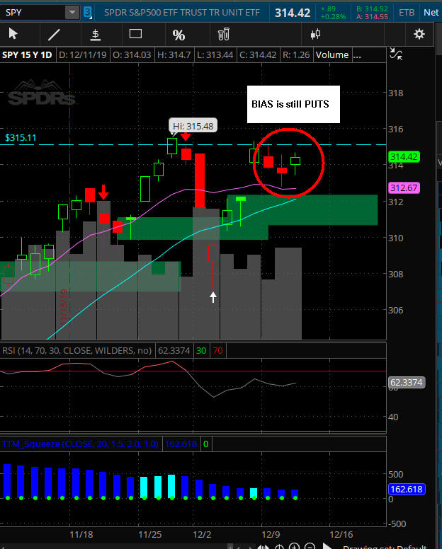
Task: Click the D: 12/11/19 date readout
Action: pos(82,55)
